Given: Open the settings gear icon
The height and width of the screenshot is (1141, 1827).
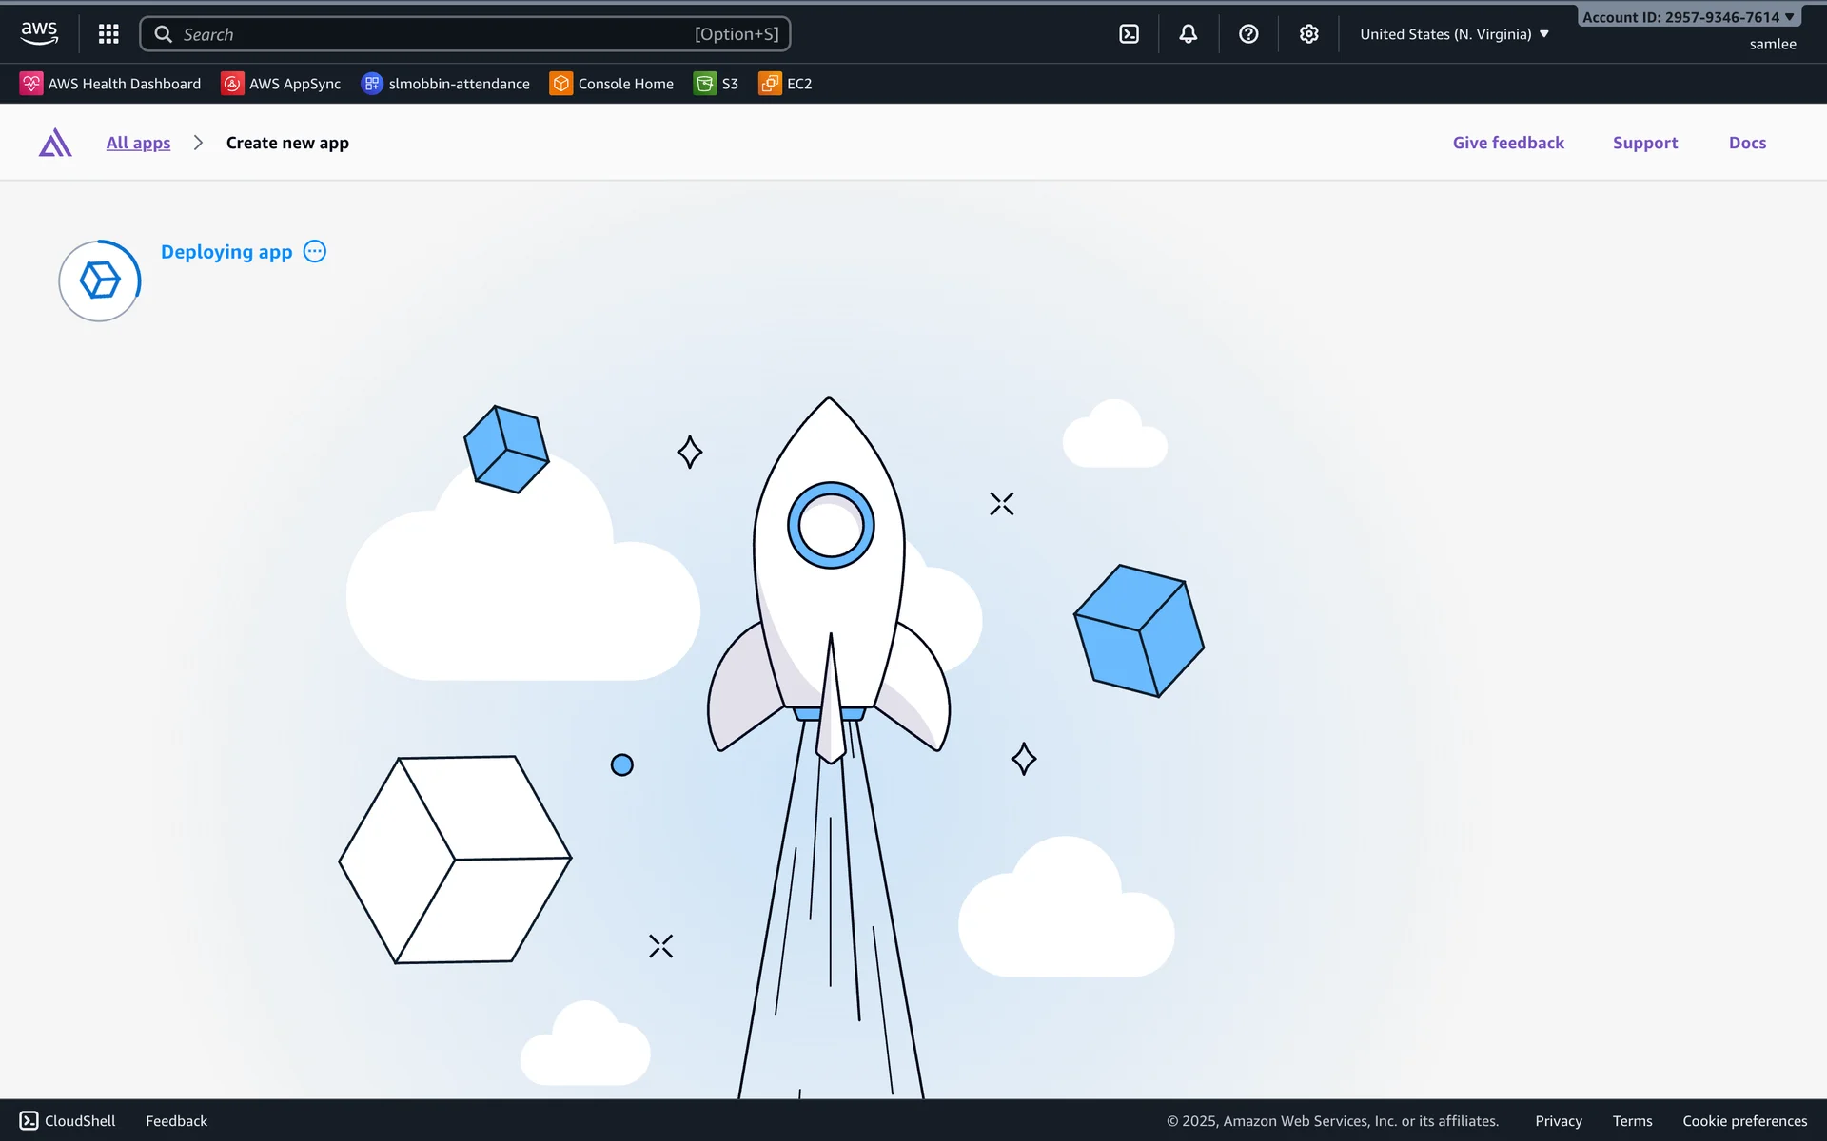Looking at the screenshot, I should 1309,34.
